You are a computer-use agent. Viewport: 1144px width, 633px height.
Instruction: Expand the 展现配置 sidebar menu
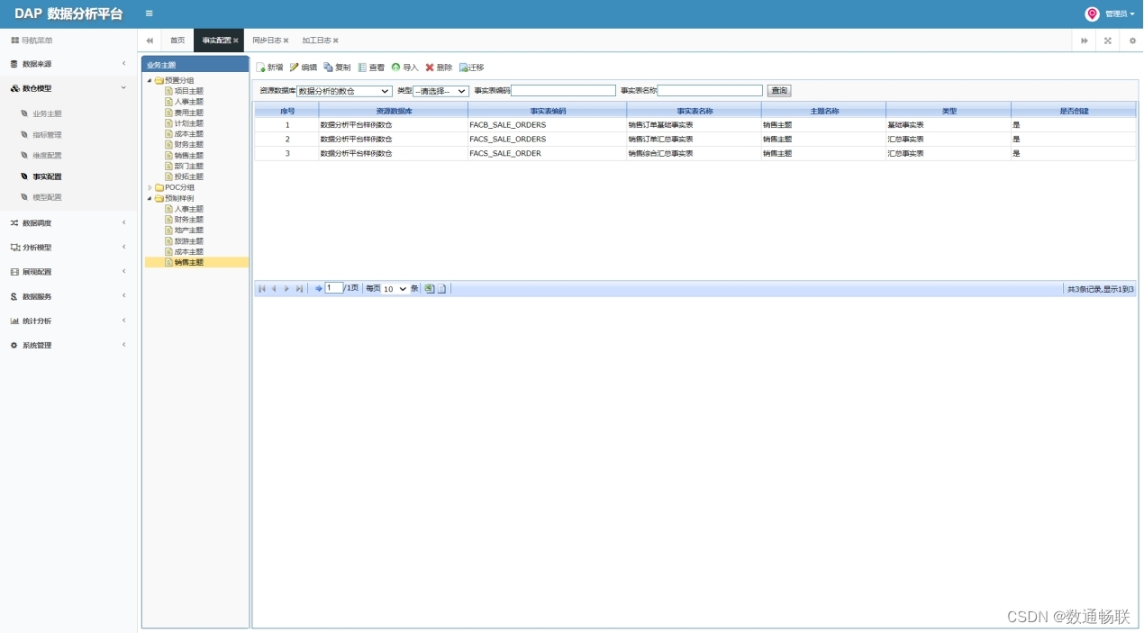(x=68, y=271)
